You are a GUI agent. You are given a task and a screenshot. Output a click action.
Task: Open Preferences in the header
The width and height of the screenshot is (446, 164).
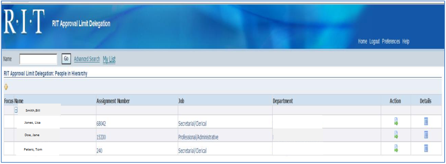coord(391,41)
